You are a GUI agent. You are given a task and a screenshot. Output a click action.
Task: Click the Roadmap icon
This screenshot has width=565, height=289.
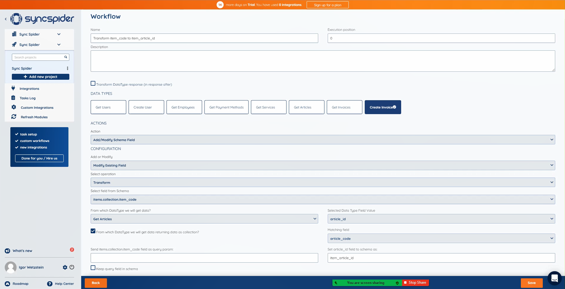7,284
